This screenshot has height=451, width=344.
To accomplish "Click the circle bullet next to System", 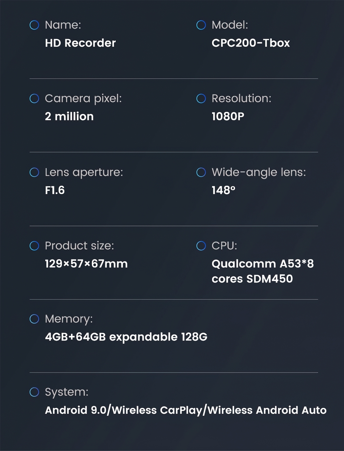I will pos(34,392).
